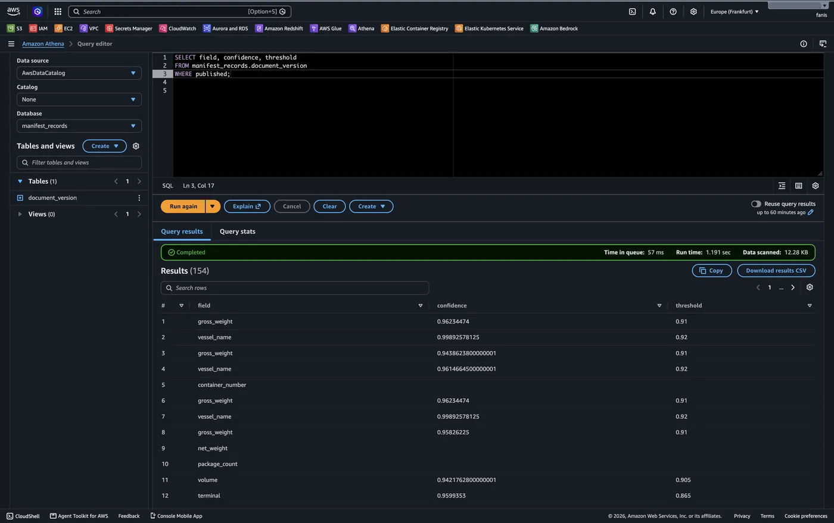Screen dimensions: 834x523
Task: Go to next results page
Action: tap(792, 287)
